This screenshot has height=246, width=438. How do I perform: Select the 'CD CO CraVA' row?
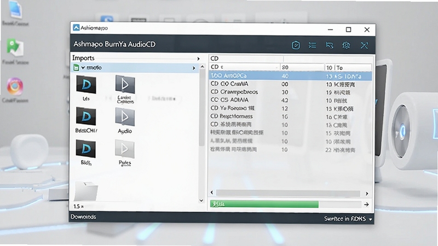tap(291, 84)
